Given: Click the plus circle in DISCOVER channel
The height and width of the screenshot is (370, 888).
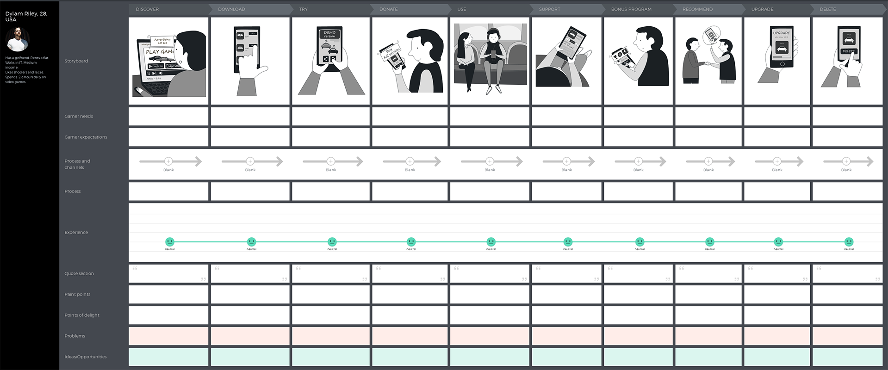Looking at the screenshot, I should pos(168,161).
